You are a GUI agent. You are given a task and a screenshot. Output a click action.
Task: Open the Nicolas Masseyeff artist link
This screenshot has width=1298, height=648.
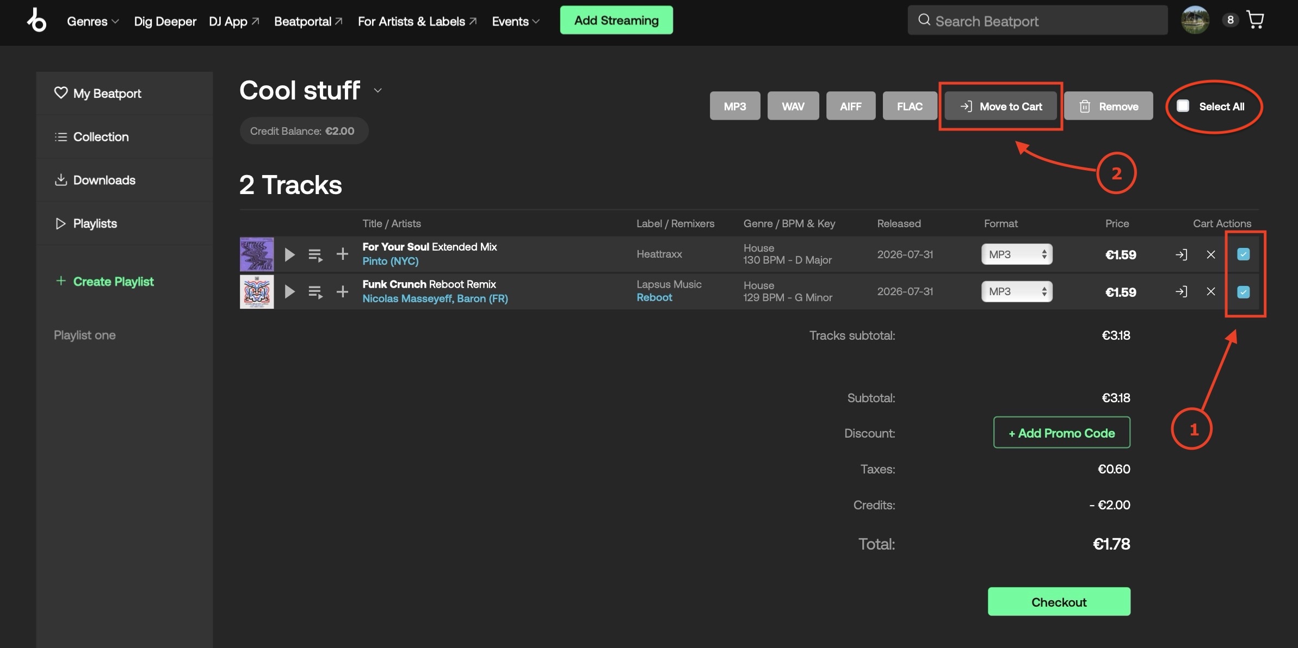[x=407, y=298]
